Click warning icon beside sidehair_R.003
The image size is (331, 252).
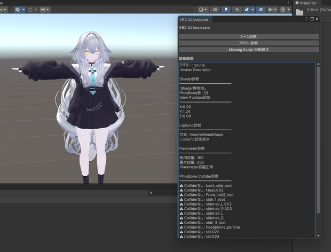(x=182, y=209)
